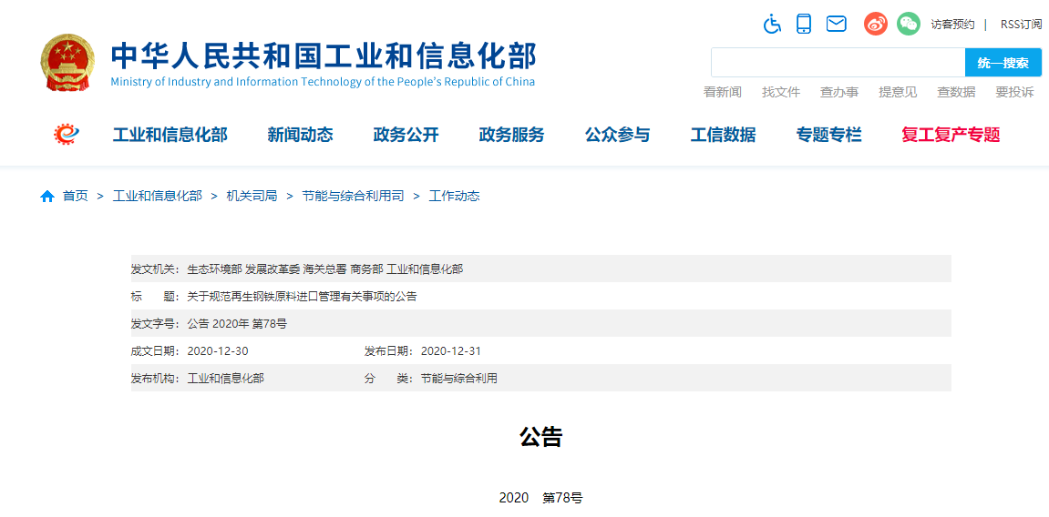Click the home icon in breadcrumb
1049x517 pixels.
pyautogui.click(x=47, y=196)
